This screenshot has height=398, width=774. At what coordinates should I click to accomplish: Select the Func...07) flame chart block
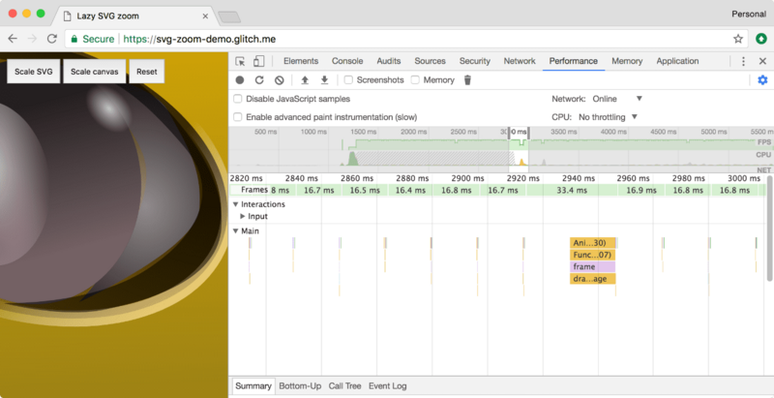(x=592, y=255)
